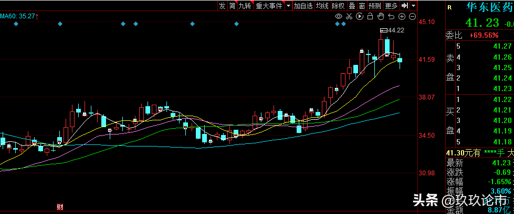Click the minus zoom-out icon
514x214 pixels.
(x=412, y=16)
